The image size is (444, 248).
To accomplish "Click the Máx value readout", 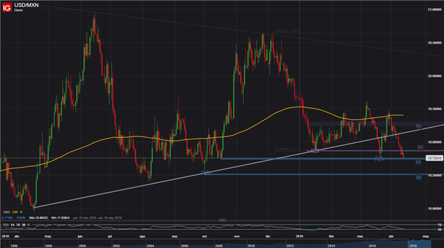I will 39,218.
